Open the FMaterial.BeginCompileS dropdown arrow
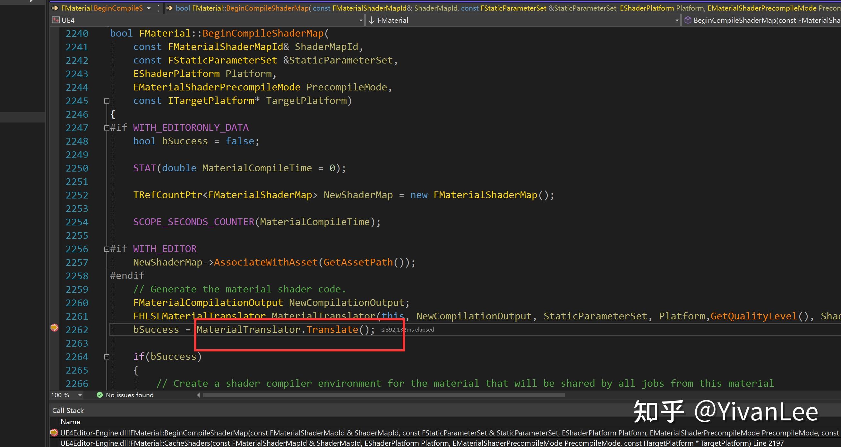 (x=149, y=8)
